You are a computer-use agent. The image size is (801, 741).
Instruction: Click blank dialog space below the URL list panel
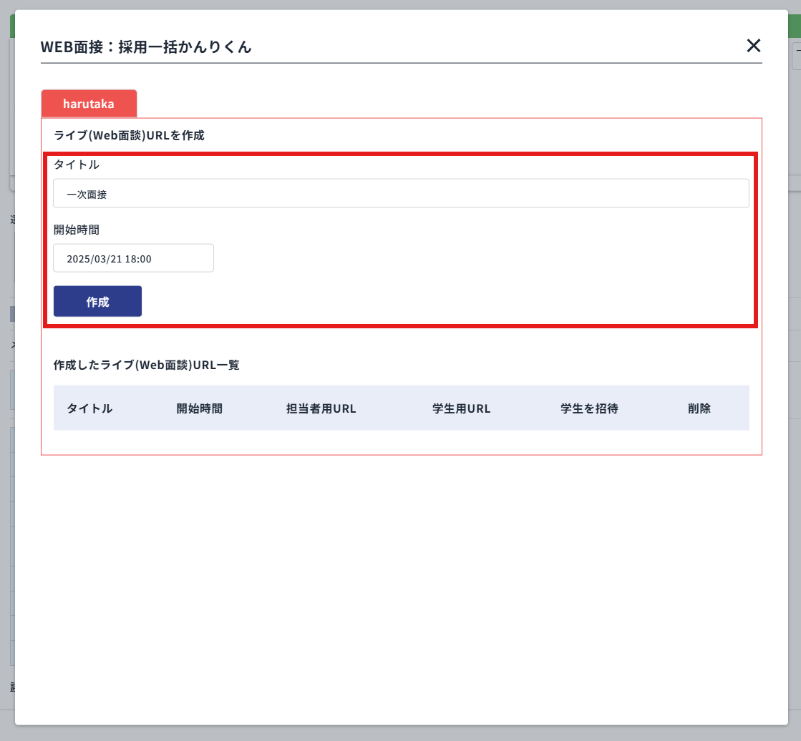tap(401, 587)
